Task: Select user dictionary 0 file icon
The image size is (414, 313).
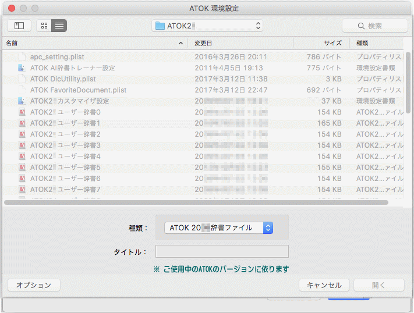Action: pos(22,112)
